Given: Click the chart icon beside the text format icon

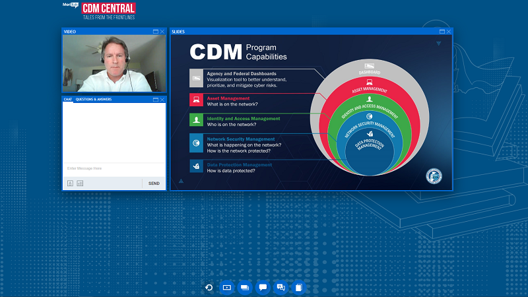Looking at the screenshot, I should pos(80,183).
